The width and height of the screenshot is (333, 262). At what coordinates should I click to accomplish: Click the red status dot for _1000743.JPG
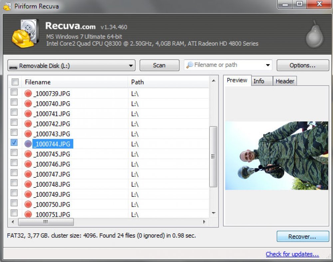pyautogui.click(x=28, y=134)
